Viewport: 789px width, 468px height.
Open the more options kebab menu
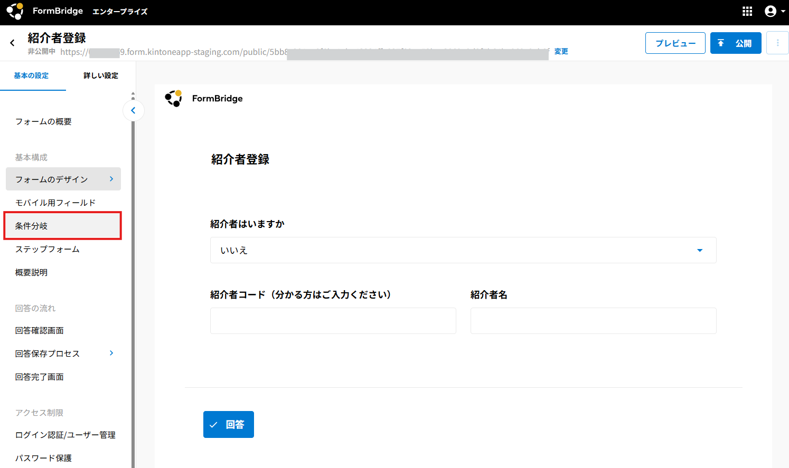tap(777, 43)
